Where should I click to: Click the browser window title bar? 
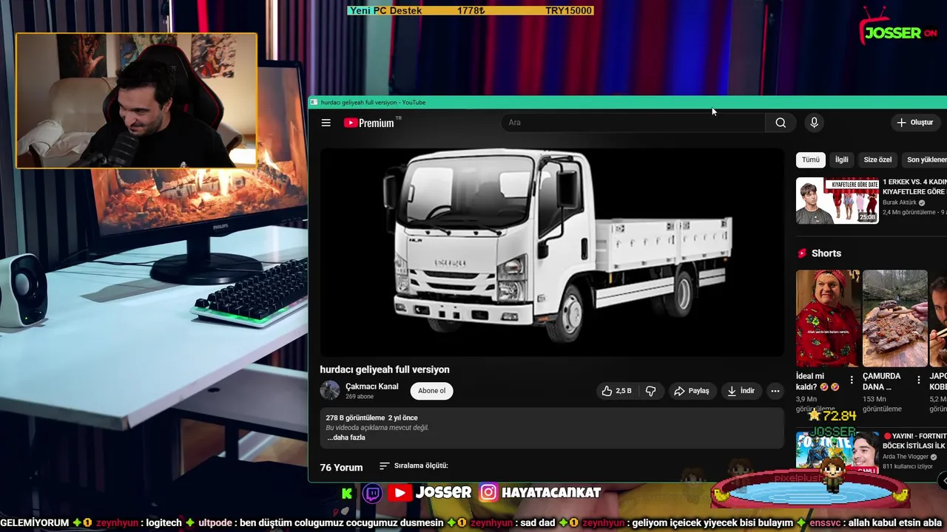click(627, 103)
